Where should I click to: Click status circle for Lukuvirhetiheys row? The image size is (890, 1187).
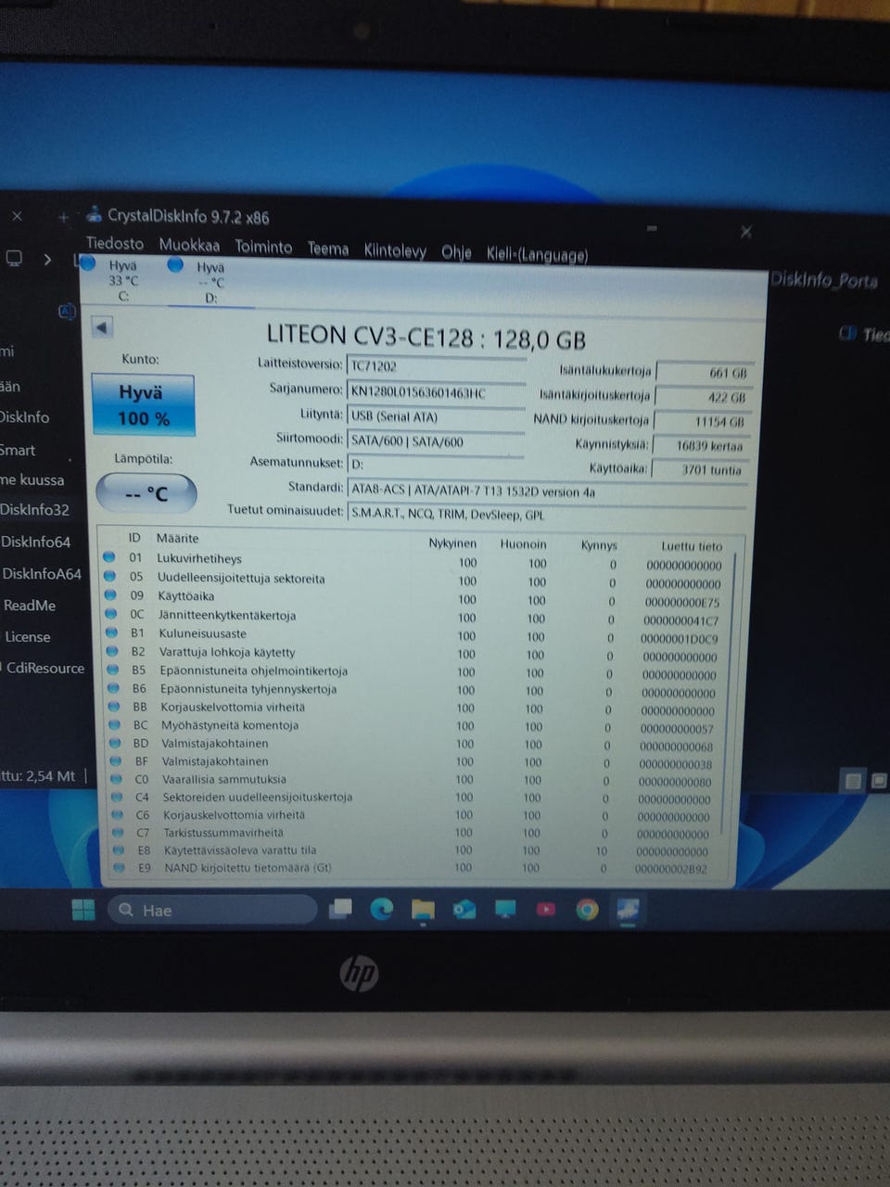[109, 557]
